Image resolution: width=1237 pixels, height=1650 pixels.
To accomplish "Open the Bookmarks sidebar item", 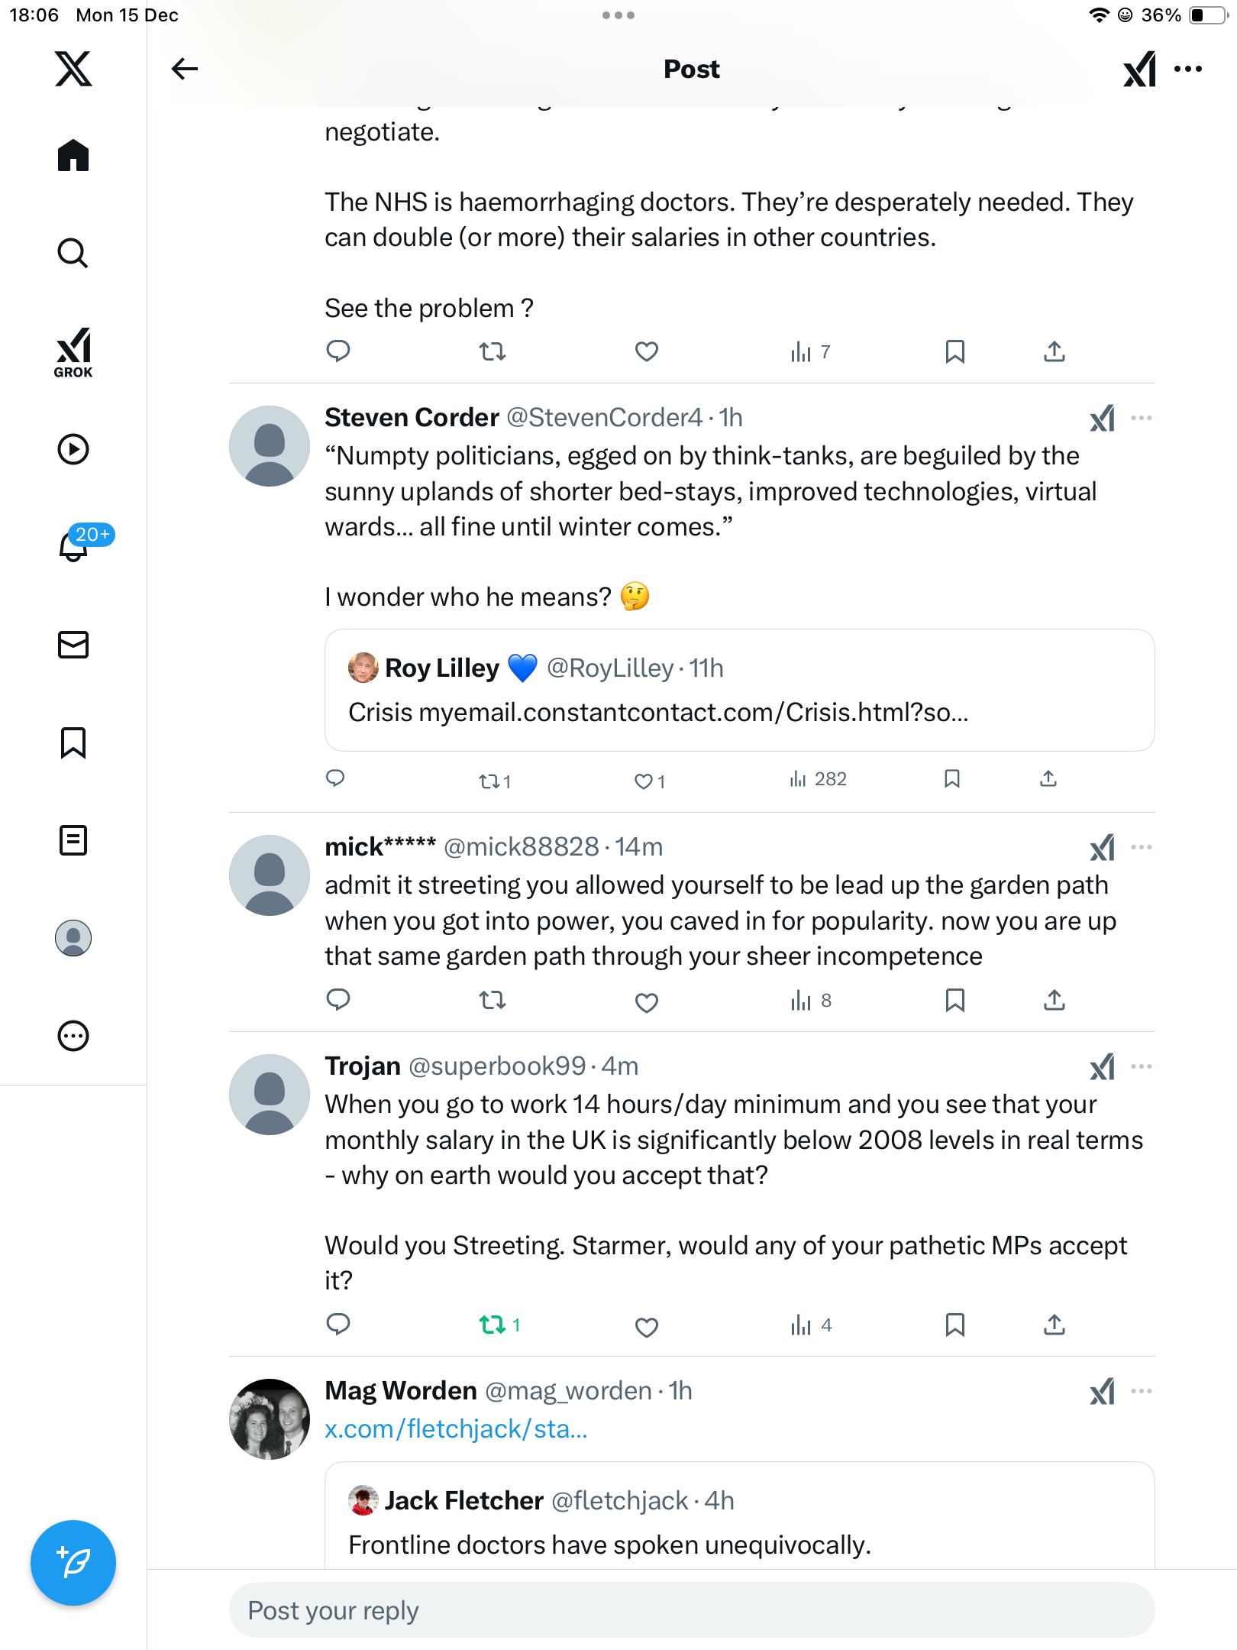I will pos(73,742).
